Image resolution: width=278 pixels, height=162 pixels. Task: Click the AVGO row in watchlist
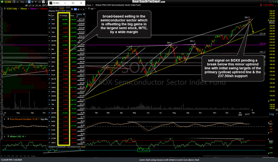click(67, 37)
